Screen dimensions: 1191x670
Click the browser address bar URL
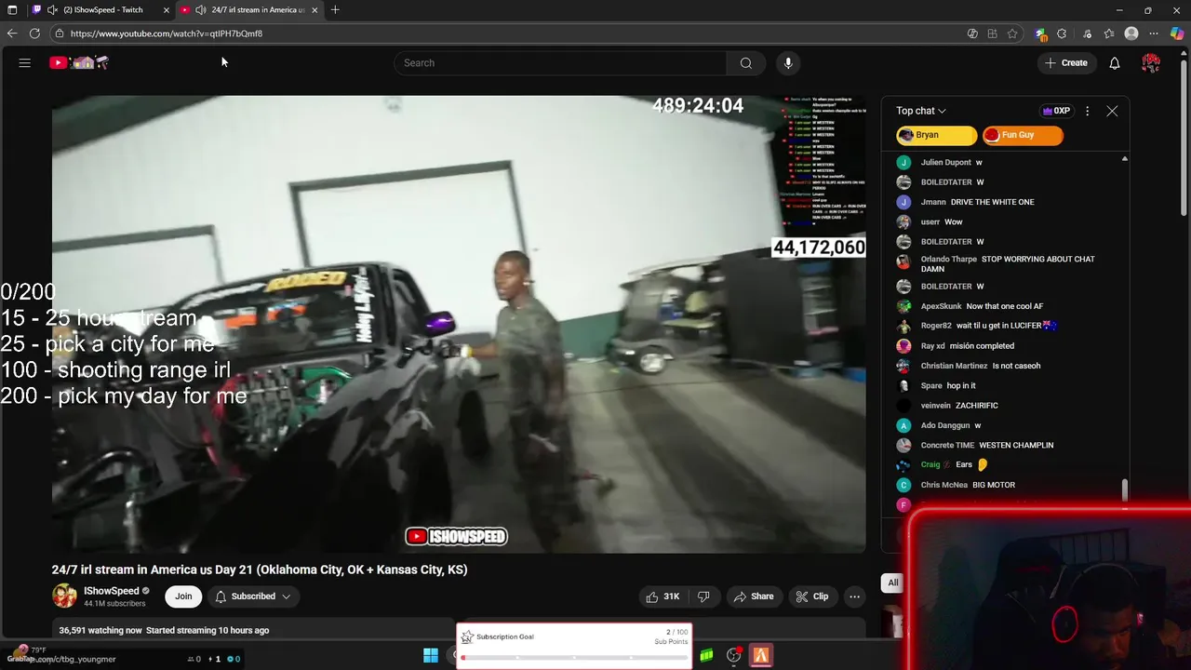click(x=167, y=33)
